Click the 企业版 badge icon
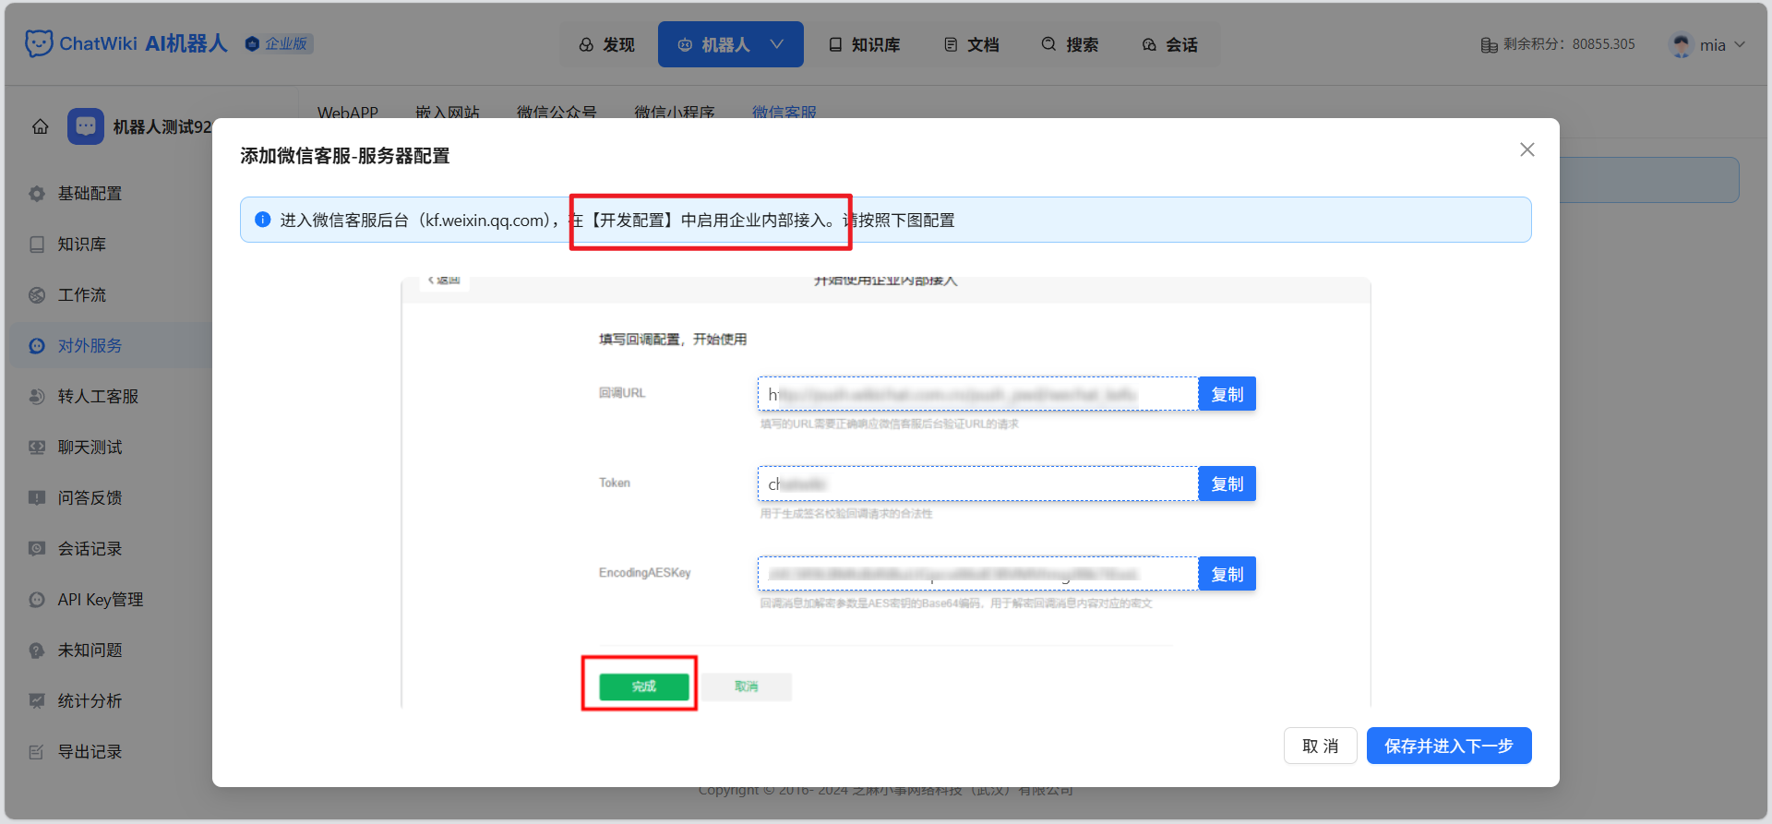The width and height of the screenshot is (1772, 824). click(x=252, y=43)
